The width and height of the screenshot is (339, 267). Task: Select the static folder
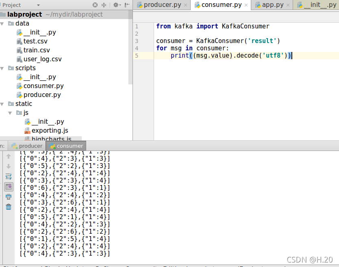pyautogui.click(x=24, y=104)
